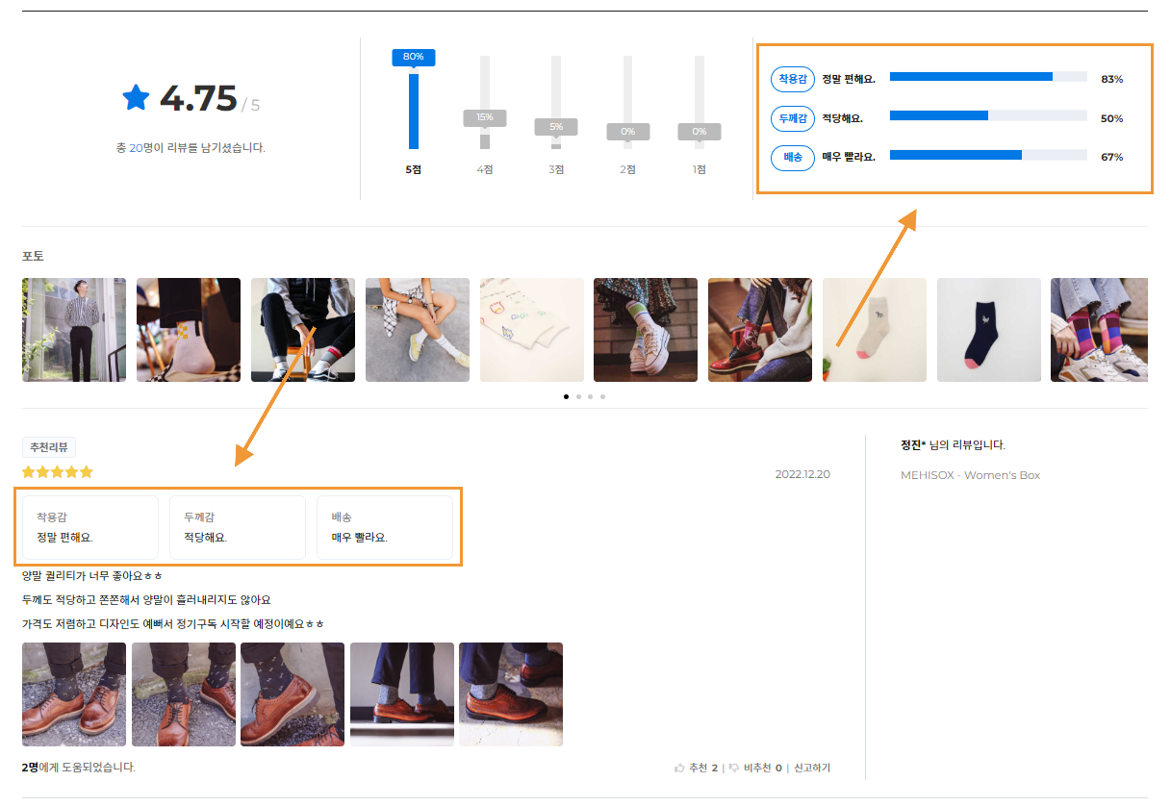Open the navy sock photo thumbnail
This screenshot has width=1171, height=807.
click(x=988, y=330)
